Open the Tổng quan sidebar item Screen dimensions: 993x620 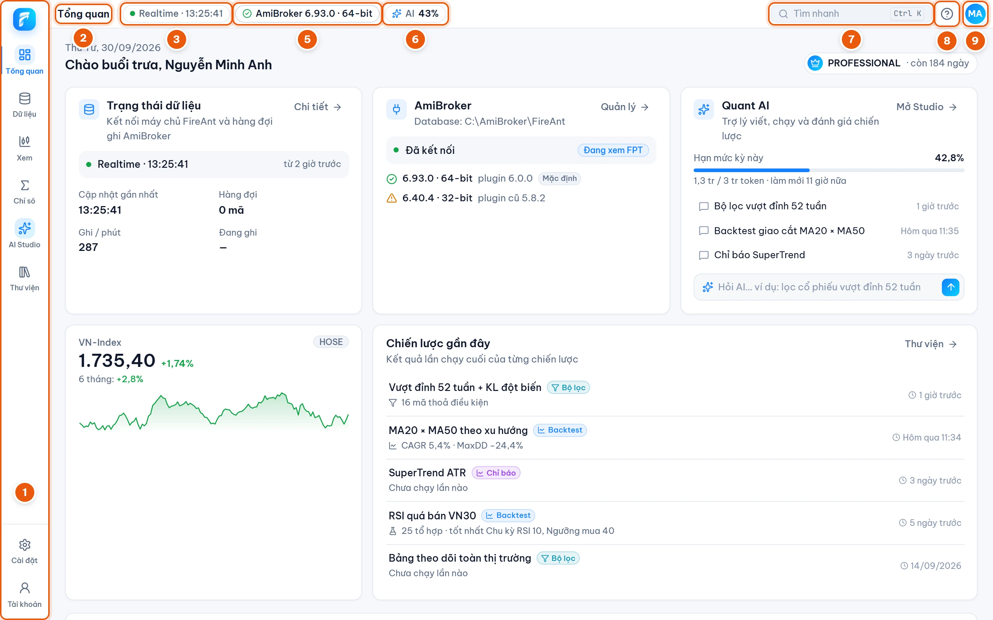click(x=24, y=61)
